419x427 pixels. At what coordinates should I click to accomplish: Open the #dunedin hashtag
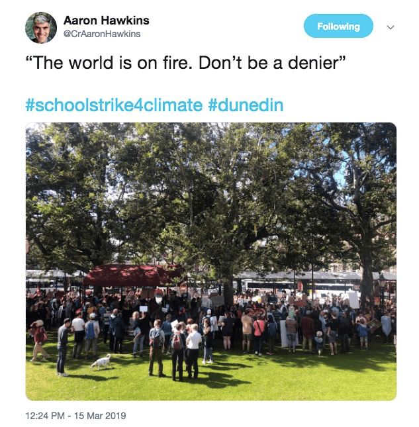tap(246, 105)
